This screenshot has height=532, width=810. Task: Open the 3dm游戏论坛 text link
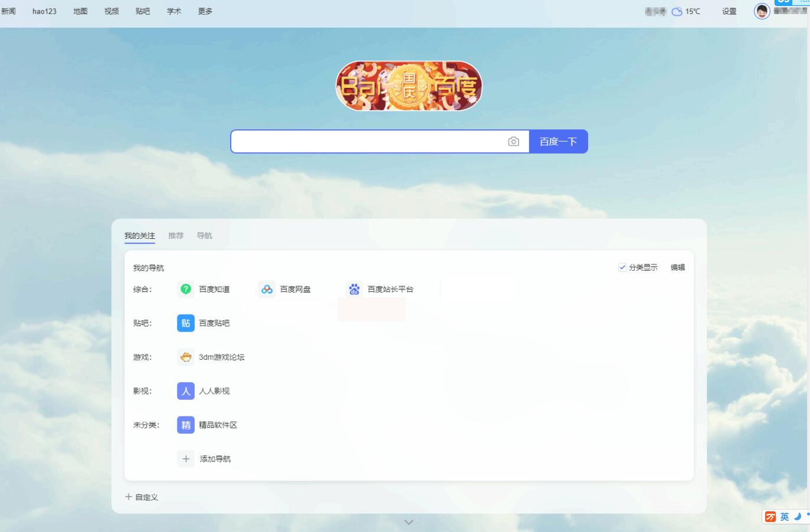222,357
